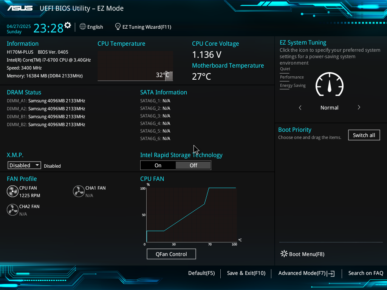Click the Switch all button
Viewport: 387px width, 290px height.
point(364,135)
